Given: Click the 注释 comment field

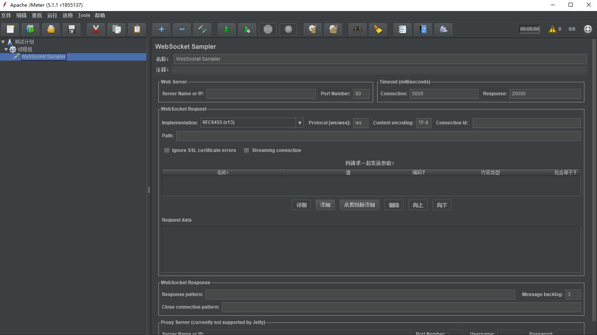Looking at the screenshot, I should (379, 70).
